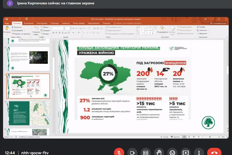
Task: Switch to the Показ слайдів tab
Action: (x=79, y=23)
